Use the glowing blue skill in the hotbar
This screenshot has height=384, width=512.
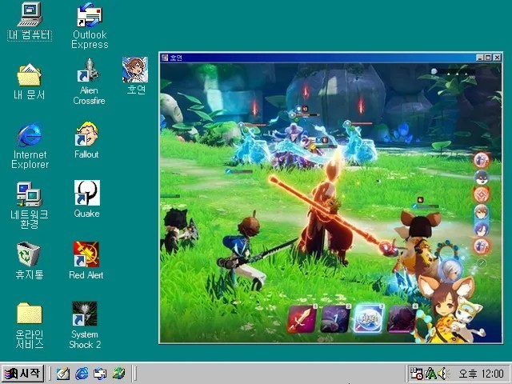click(x=368, y=318)
